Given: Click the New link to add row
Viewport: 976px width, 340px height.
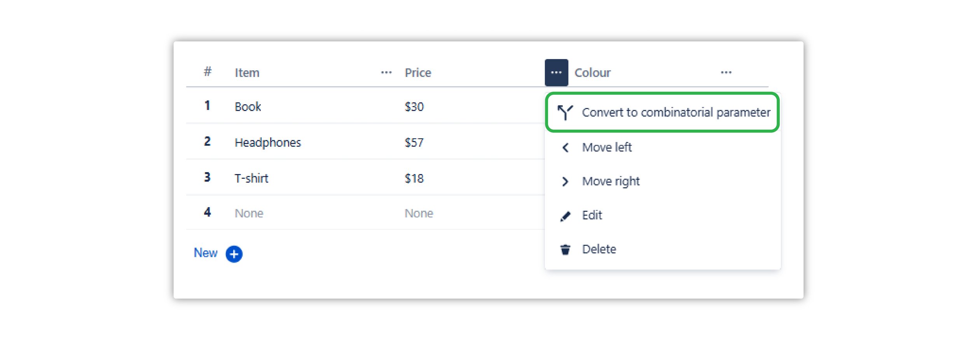Looking at the screenshot, I should (206, 253).
